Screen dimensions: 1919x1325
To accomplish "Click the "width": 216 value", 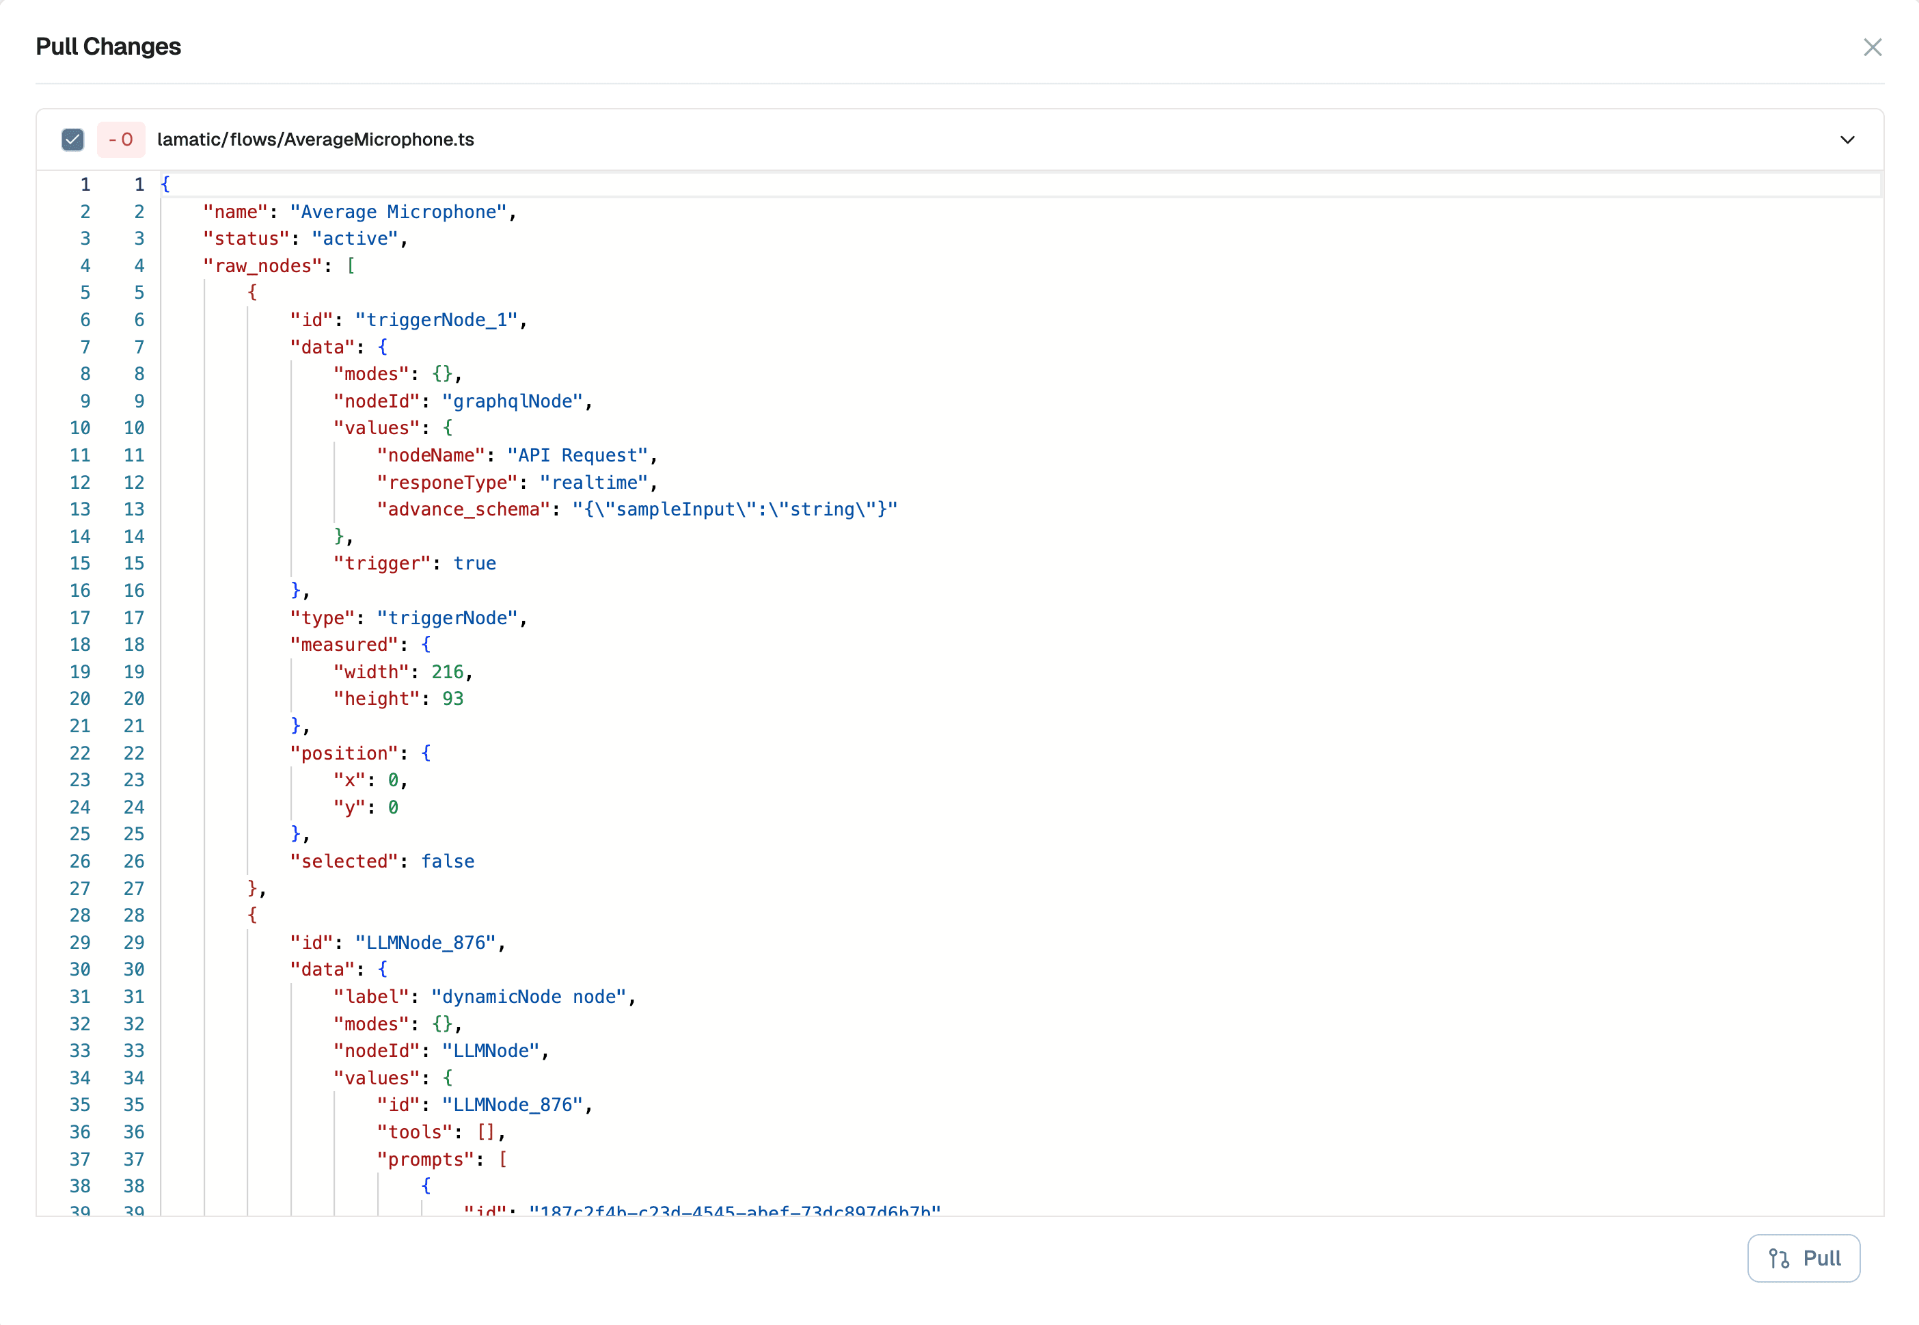I will click(x=403, y=671).
